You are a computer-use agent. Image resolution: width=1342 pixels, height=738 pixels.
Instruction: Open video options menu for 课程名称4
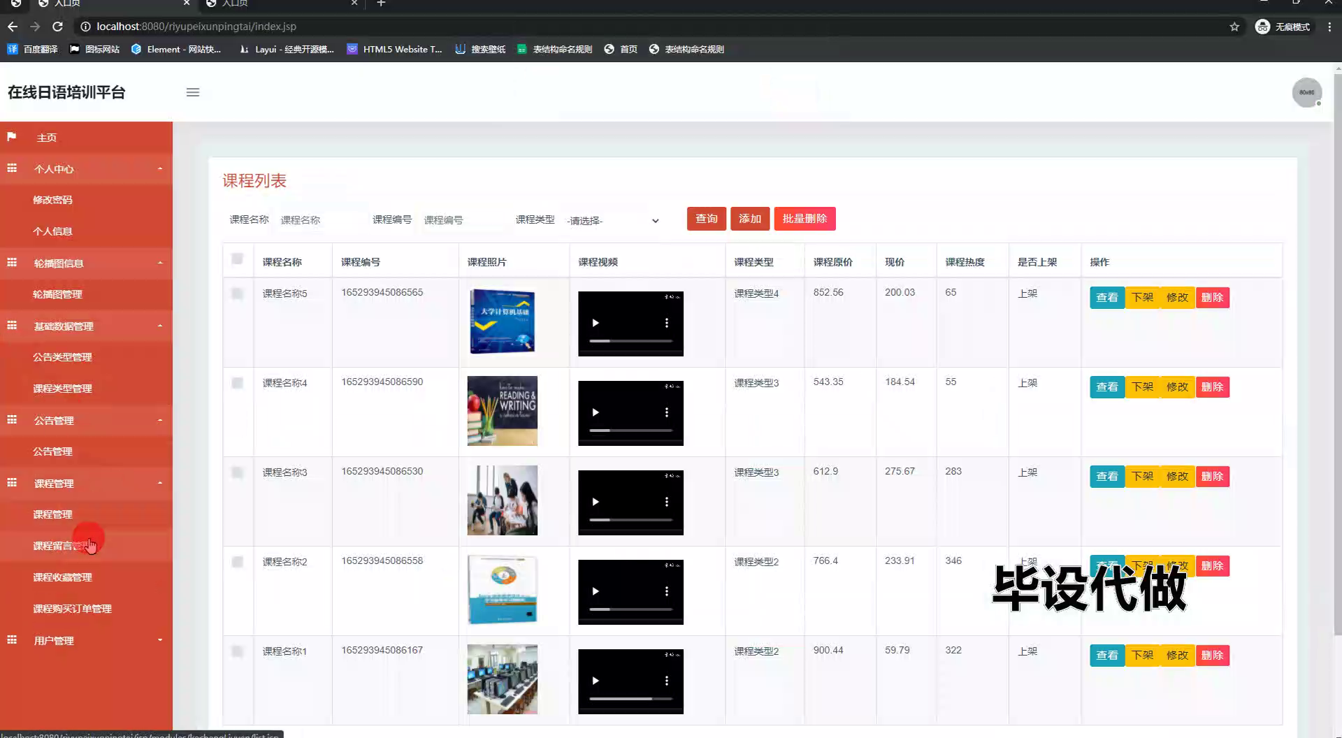667,412
